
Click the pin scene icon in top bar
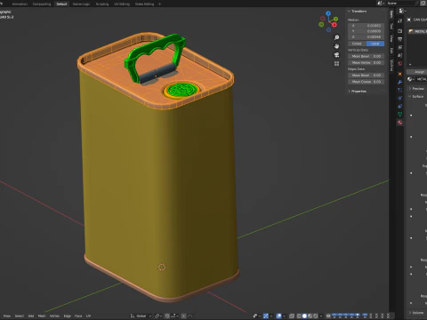tap(417, 3)
